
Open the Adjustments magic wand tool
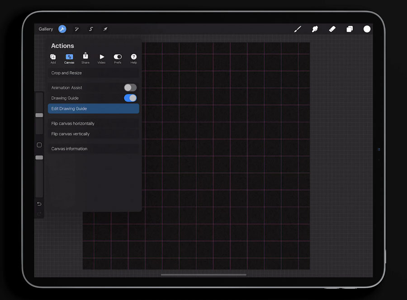click(x=77, y=29)
